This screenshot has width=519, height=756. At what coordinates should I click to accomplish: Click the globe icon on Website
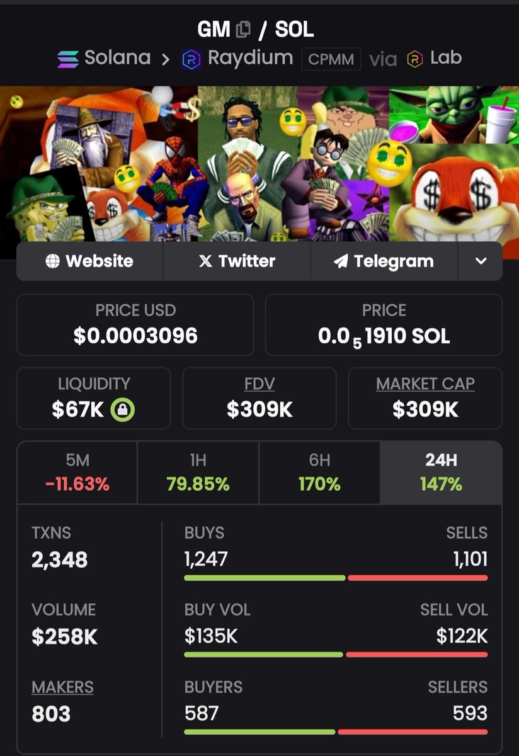coord(53,261)
